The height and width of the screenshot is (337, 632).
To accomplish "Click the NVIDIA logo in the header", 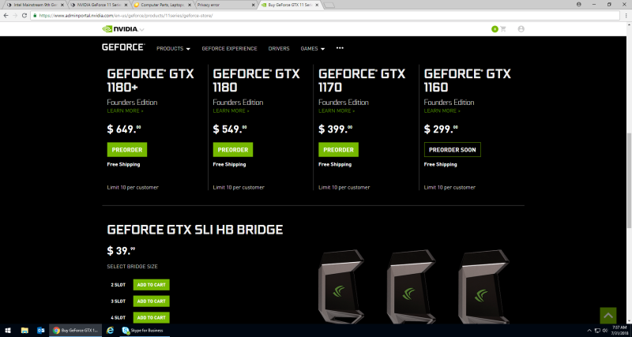I will (x=120, y=29).
